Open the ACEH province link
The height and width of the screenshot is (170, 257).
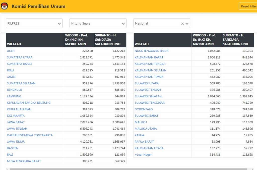click(x=11, y=51)
